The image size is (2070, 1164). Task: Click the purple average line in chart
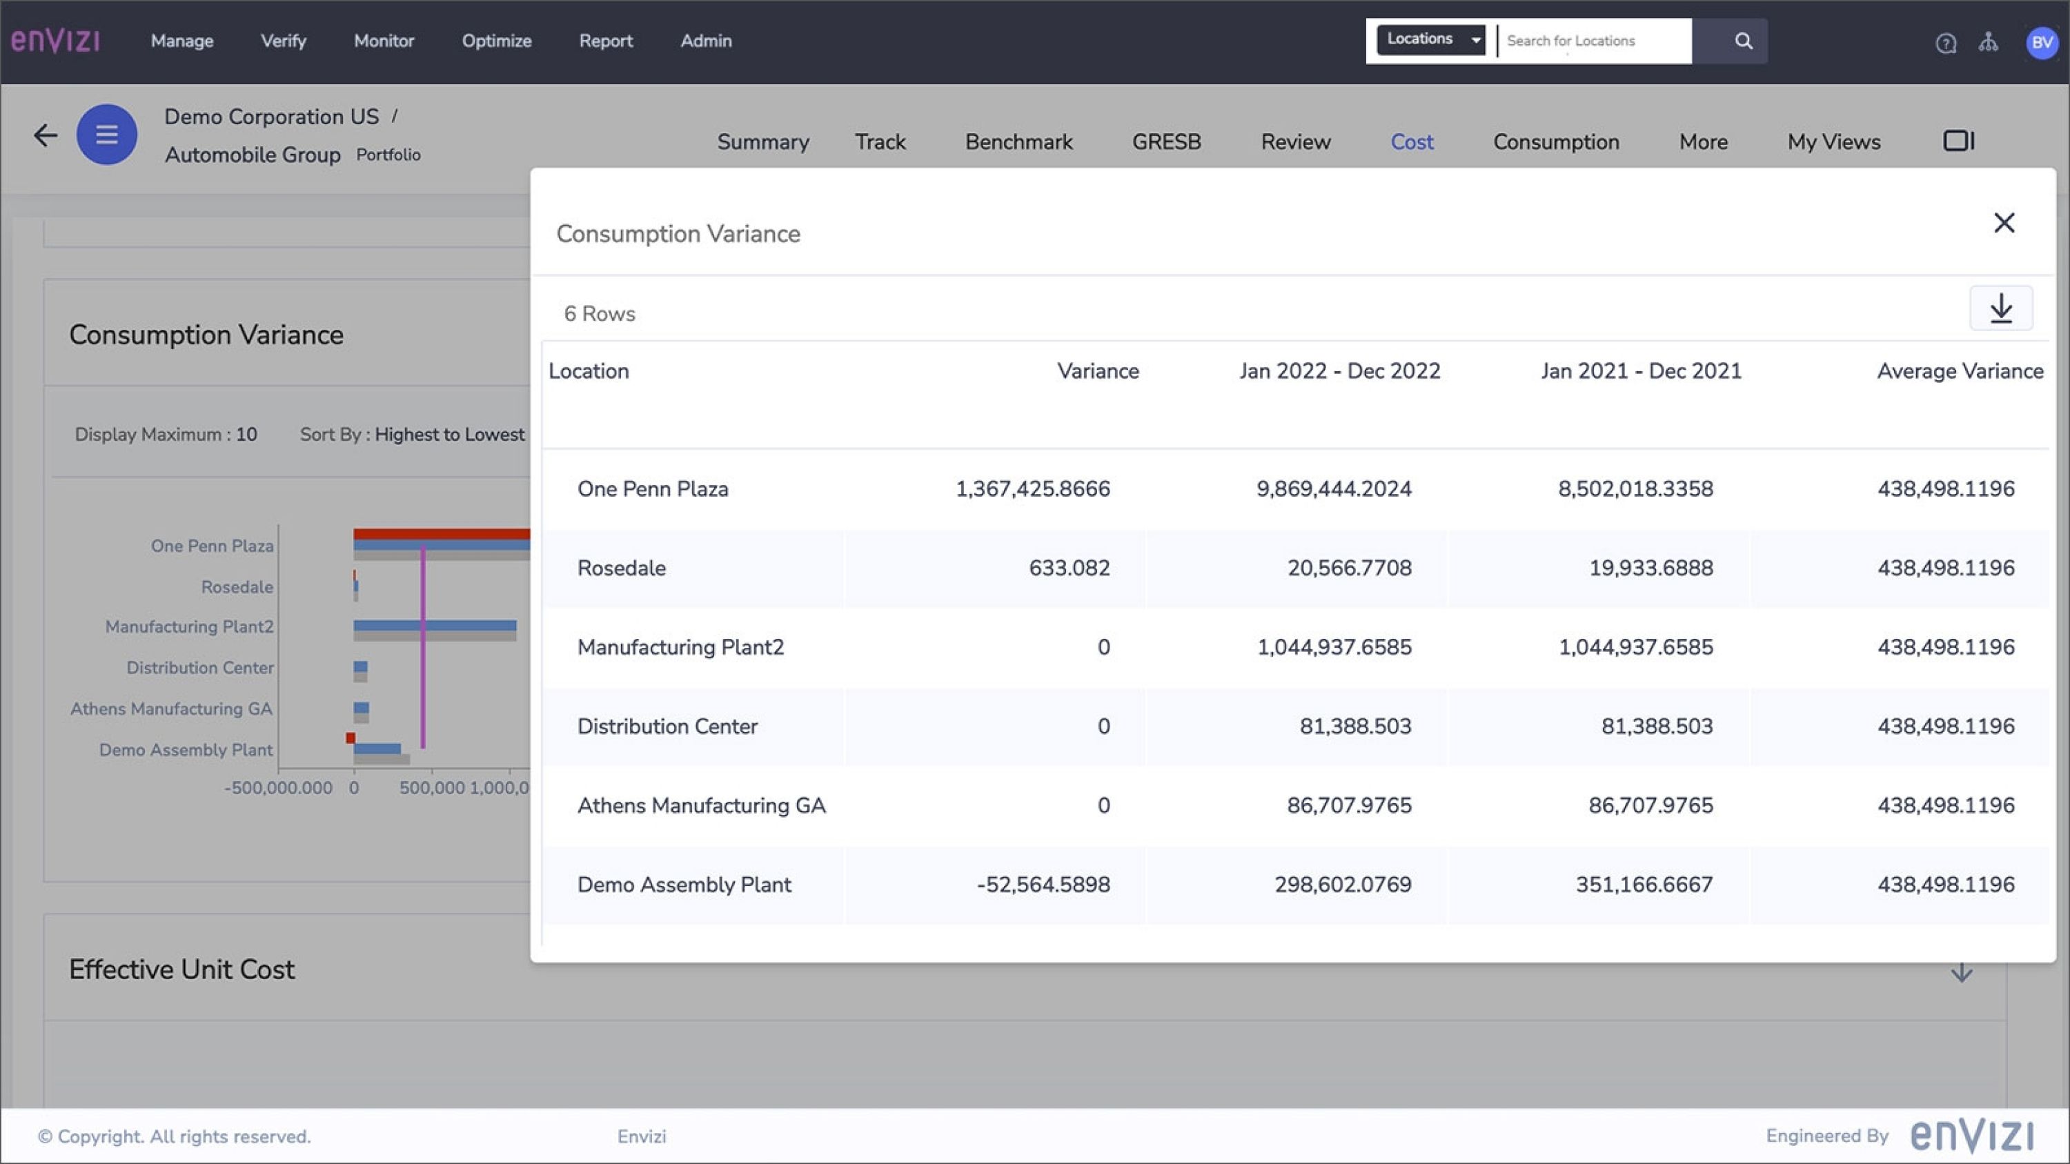[423, 647]
